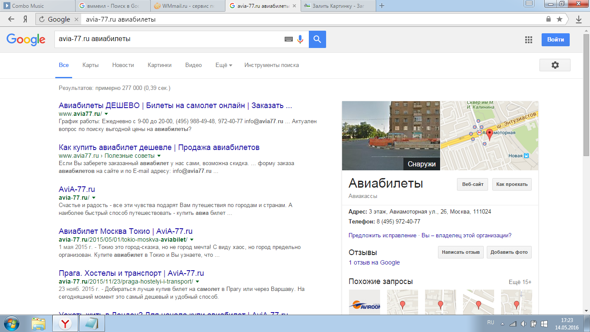This screenshot has height=332, width=590.
Task: Expand options arrow after Полезные советы
Action: point(159,156)
